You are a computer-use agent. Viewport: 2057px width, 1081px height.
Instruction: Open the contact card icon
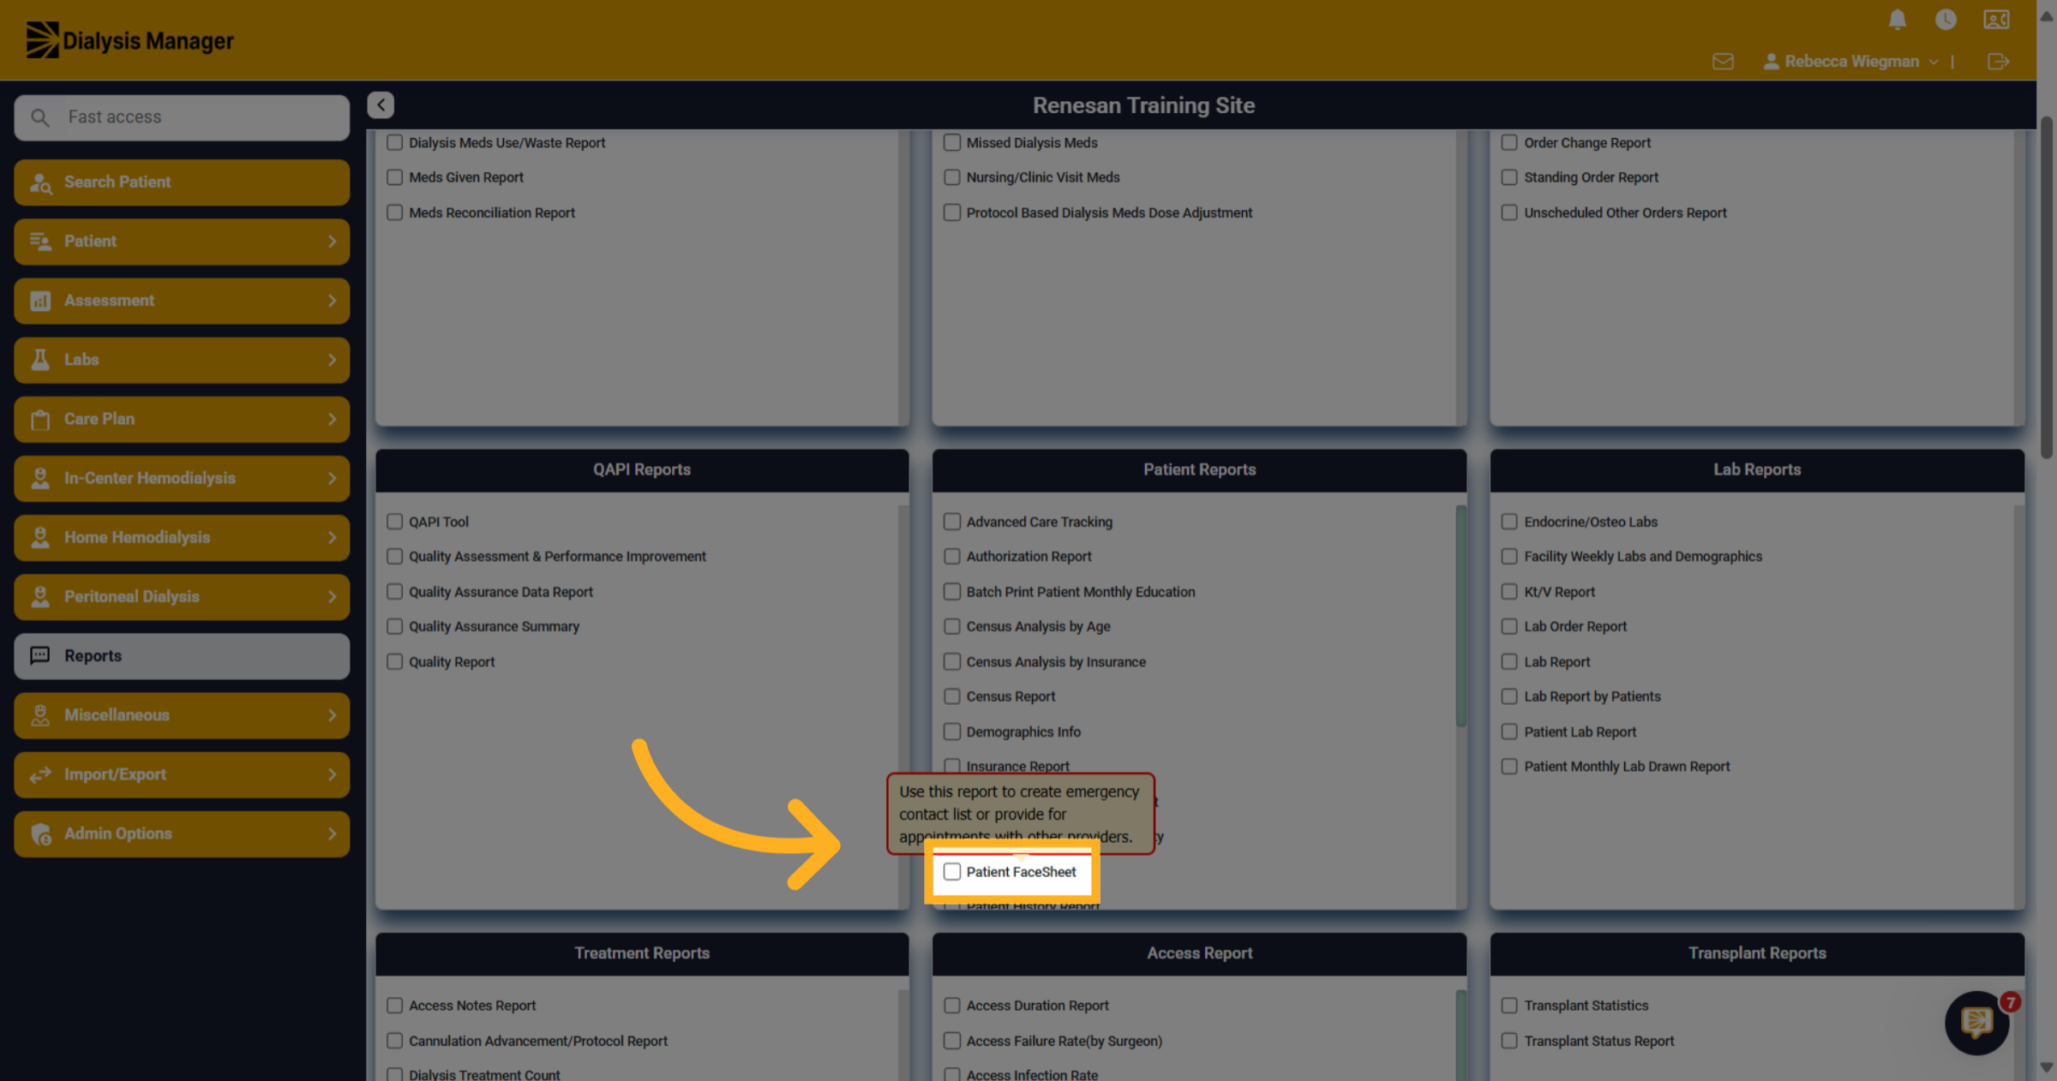tap(1996, 20)
